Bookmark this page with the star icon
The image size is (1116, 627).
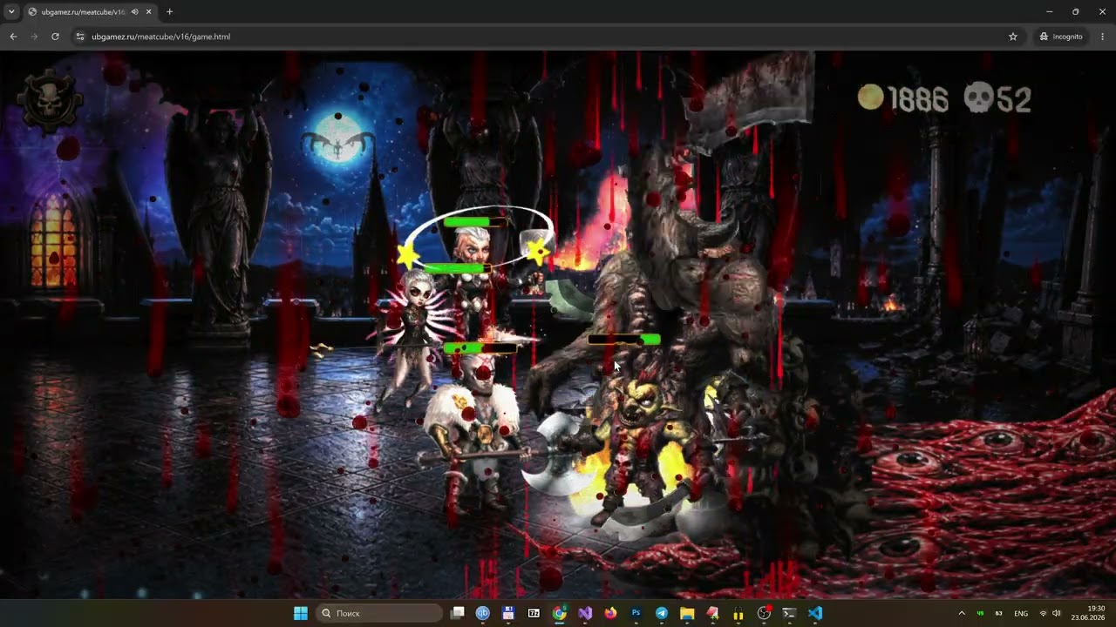1013,37
